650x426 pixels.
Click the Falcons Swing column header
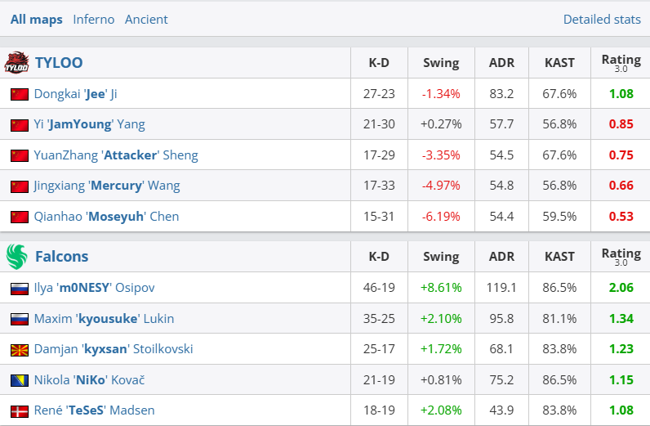441,257
